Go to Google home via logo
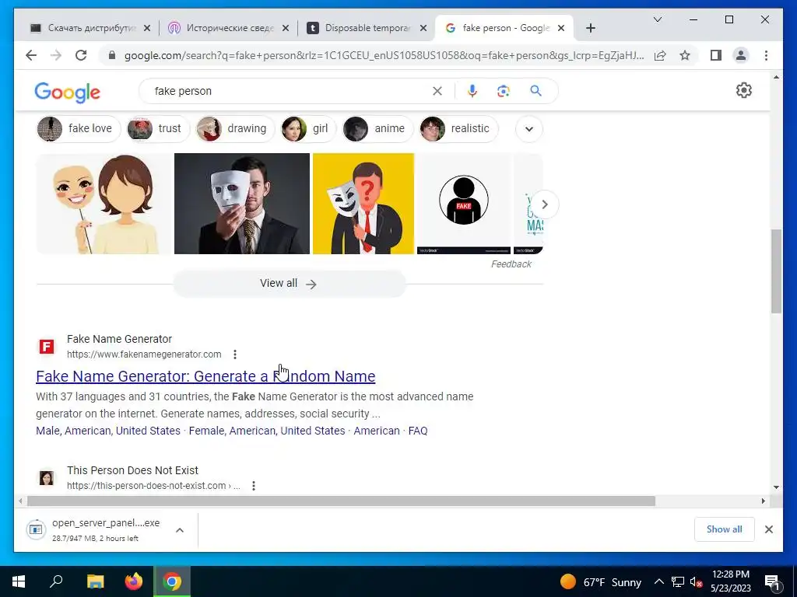 (67, 93)
